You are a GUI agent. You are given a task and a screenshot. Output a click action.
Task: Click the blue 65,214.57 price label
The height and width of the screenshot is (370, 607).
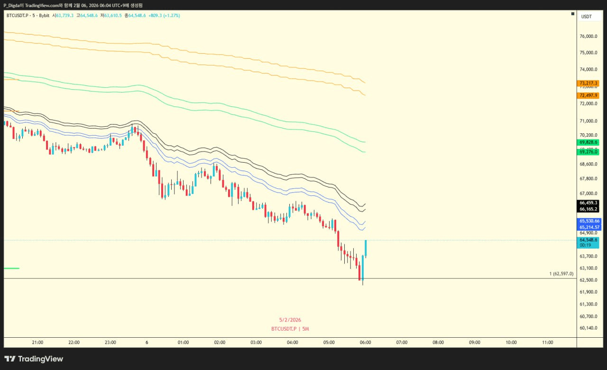tap(589, 227)
